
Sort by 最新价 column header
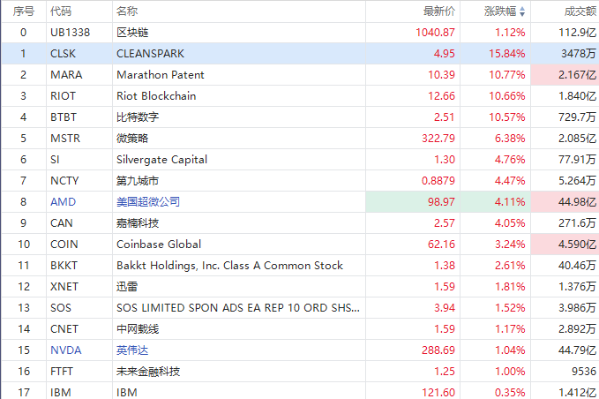(x=439, y=11)
